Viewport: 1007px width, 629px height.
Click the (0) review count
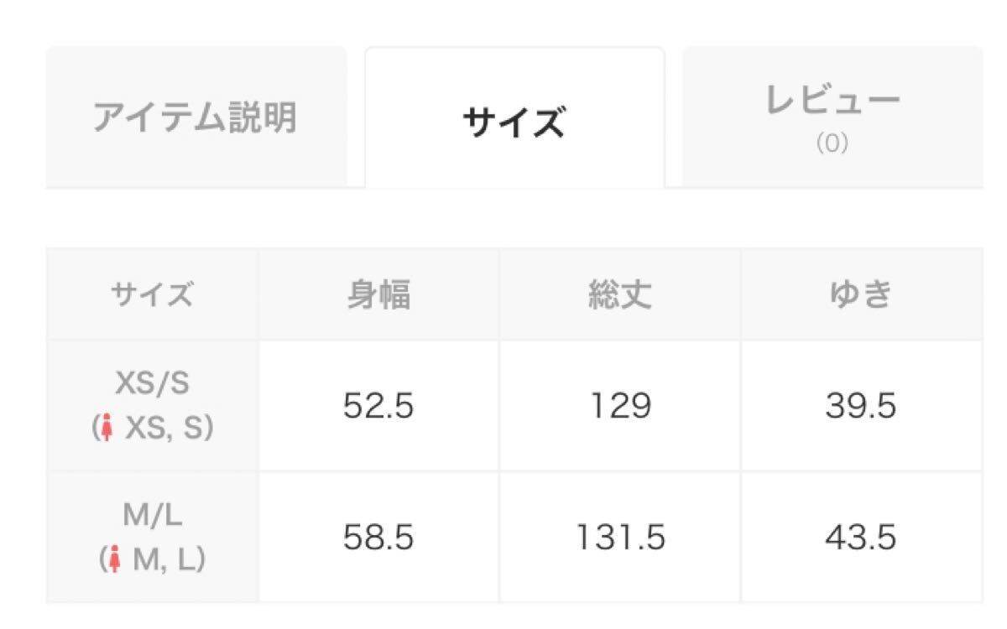pos(832,144)
